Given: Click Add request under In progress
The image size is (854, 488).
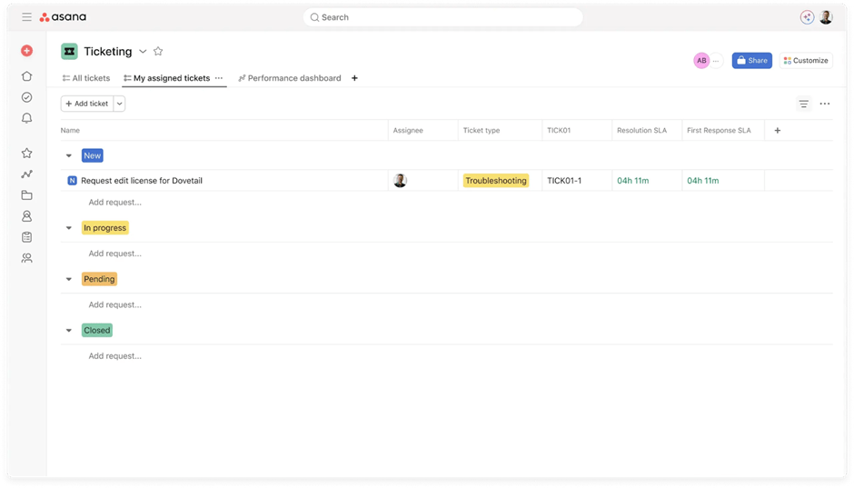Looking at the screenshot, I should tap(114, 254).
